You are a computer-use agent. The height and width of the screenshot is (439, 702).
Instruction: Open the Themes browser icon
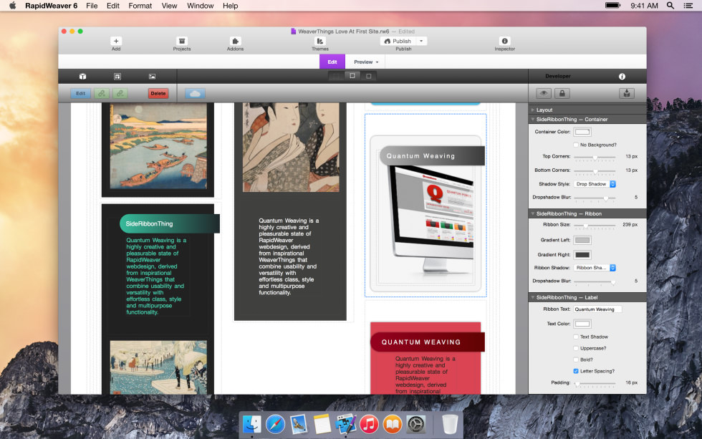coord(319,41)
